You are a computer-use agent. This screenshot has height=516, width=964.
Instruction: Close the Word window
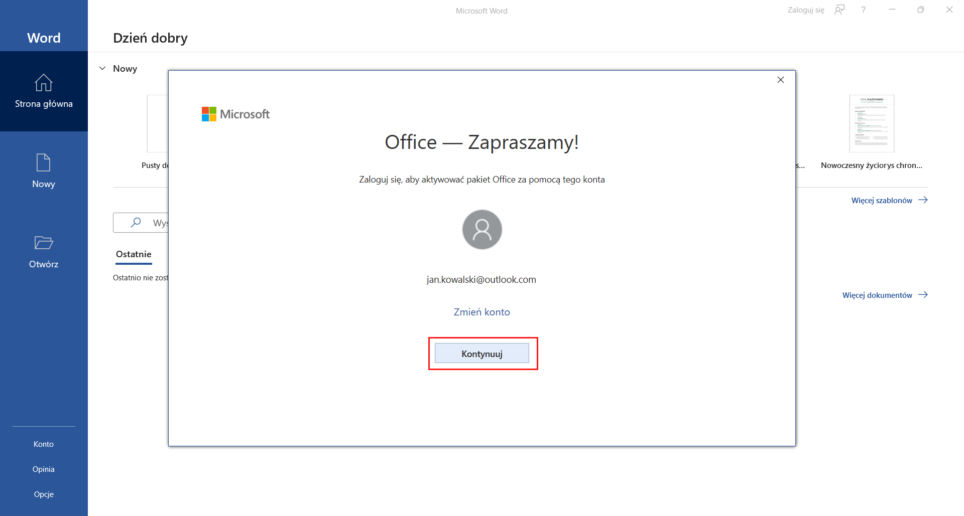click(949, 10)
